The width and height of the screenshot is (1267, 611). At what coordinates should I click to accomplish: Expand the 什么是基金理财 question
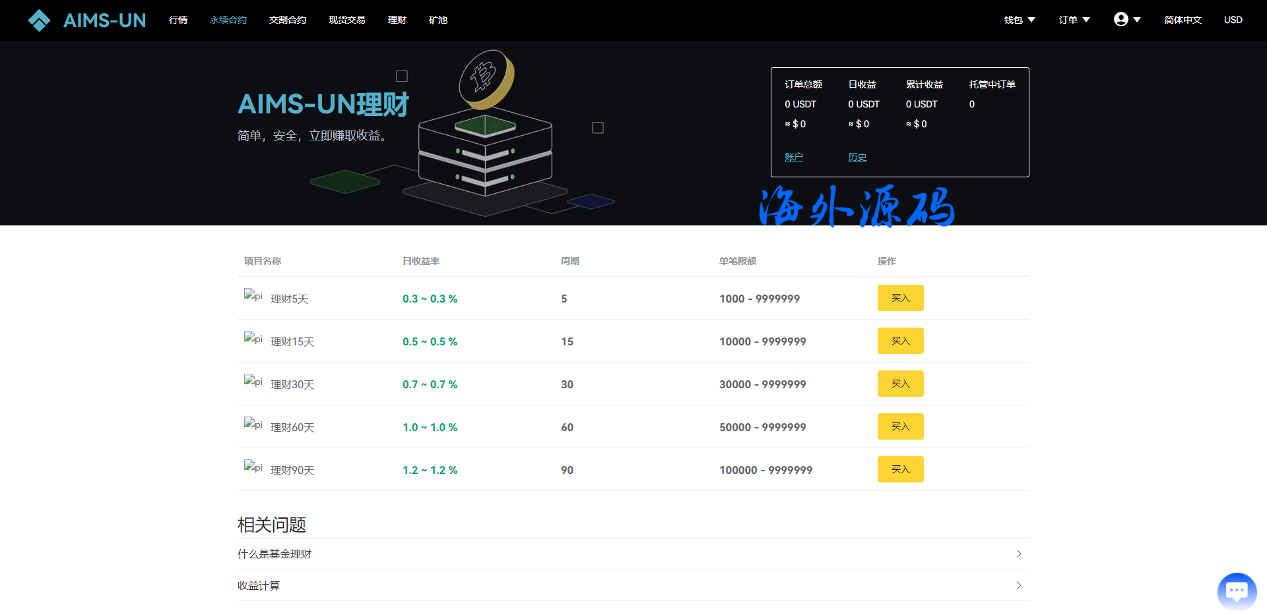632,554
